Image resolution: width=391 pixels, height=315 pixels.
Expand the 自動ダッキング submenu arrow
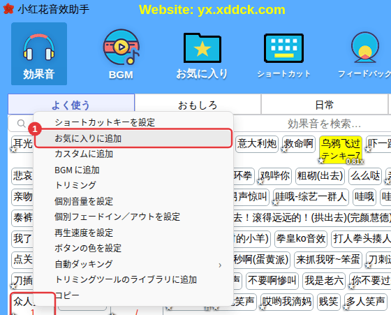(x=220, y=265)
